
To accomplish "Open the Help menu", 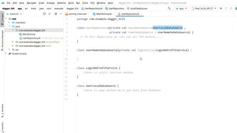I will (110, 3).
